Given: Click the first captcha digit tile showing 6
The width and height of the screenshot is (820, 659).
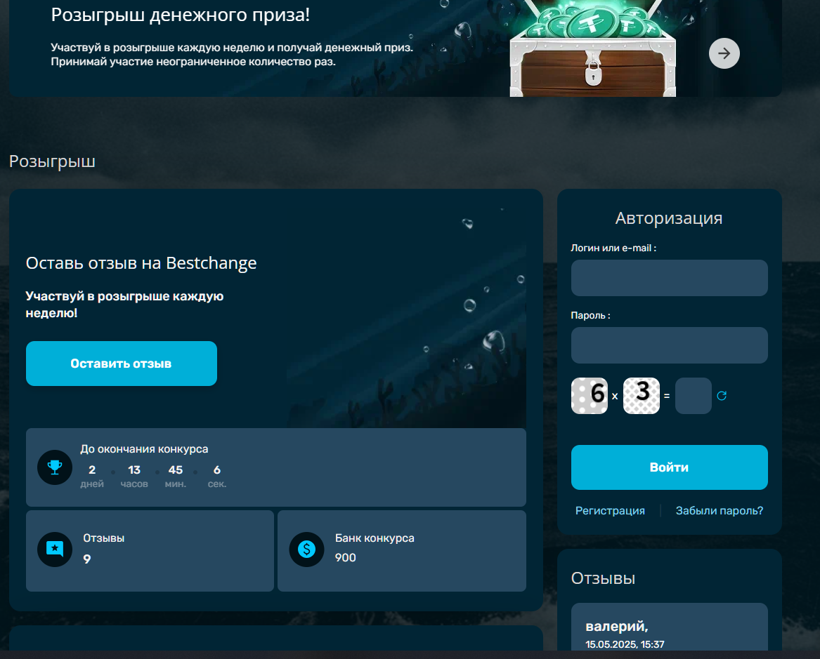Looking at the screenshot, I should point(589,395).
